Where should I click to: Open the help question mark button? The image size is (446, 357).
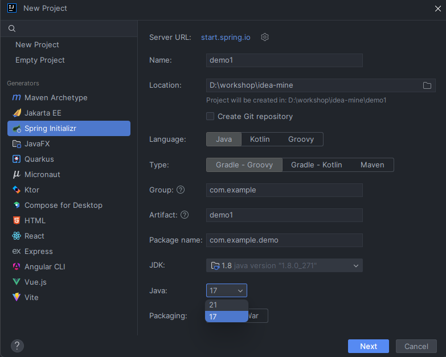click(17, 346)
